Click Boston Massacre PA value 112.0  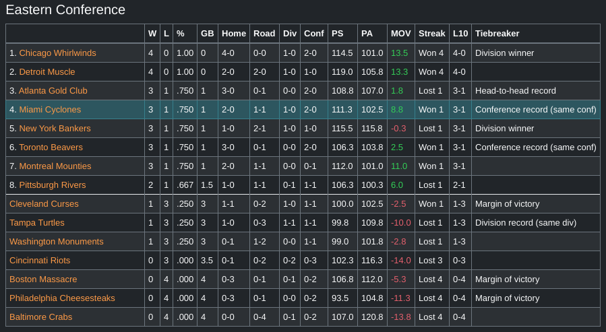[x=372, y=279]
